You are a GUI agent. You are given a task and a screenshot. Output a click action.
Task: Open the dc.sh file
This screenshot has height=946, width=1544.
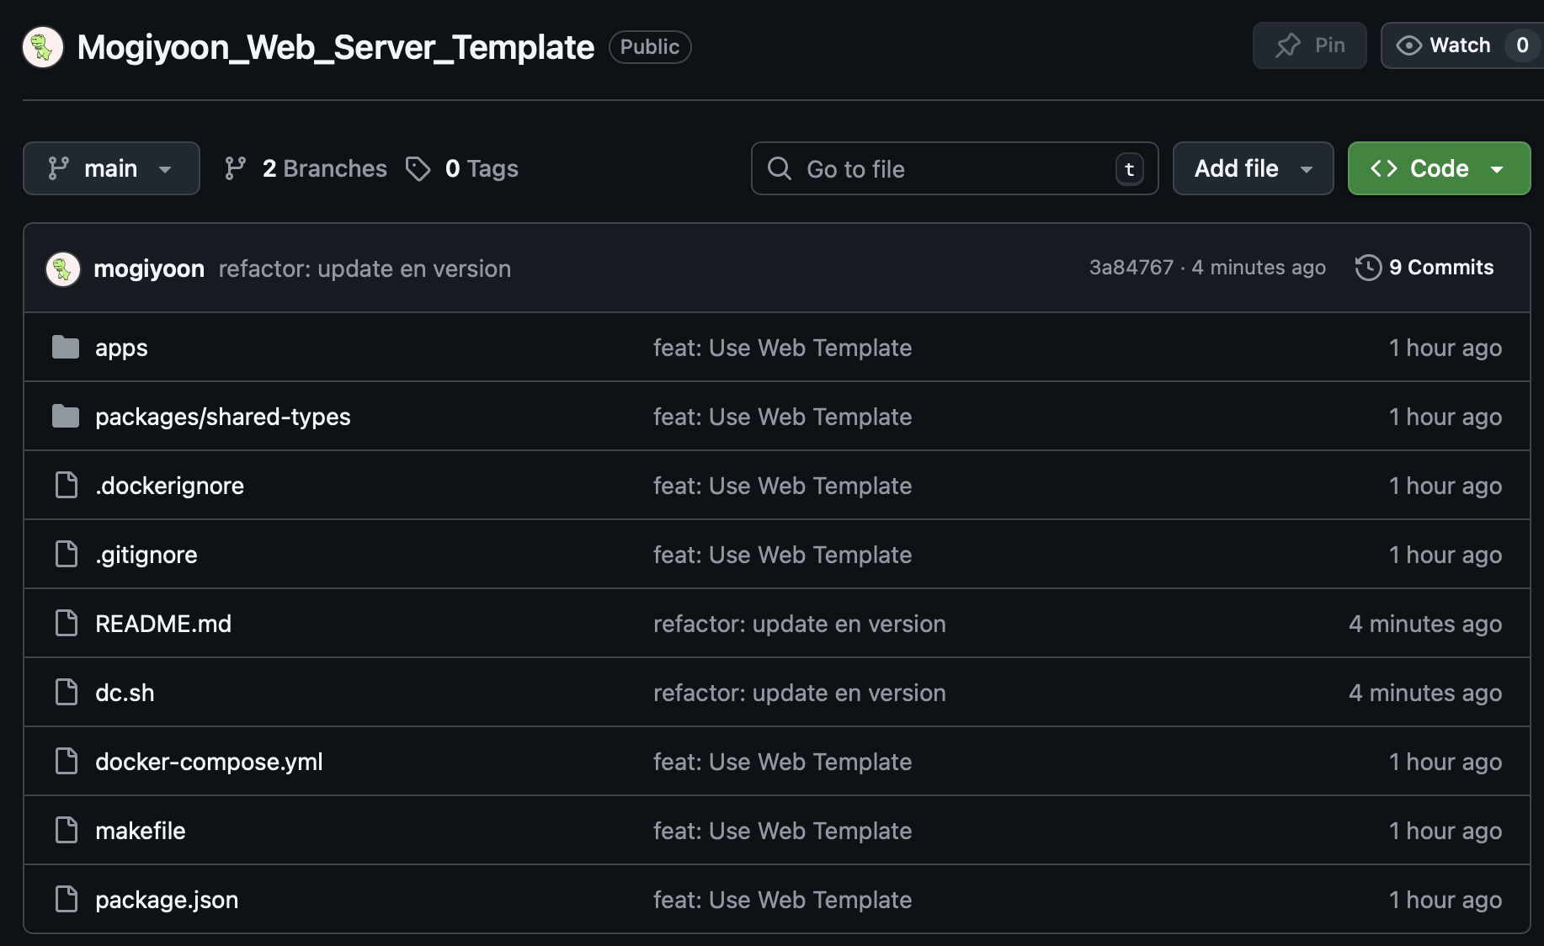(x=125, y=693)
